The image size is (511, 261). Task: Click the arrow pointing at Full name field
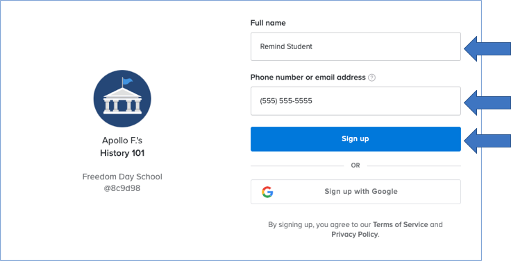tap(487, 48)
